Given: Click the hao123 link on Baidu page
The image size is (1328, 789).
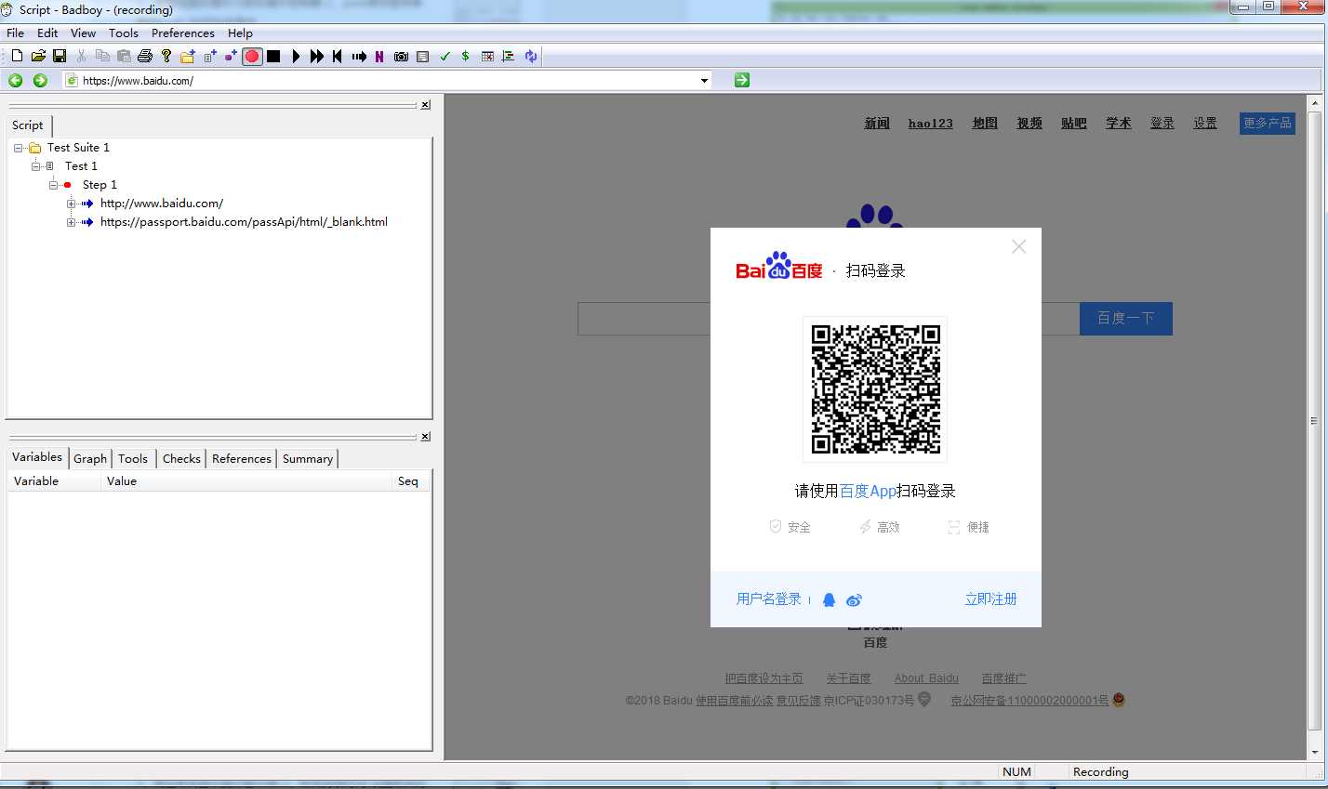Looking at the screenshot, I should click(x=930, y=123).
